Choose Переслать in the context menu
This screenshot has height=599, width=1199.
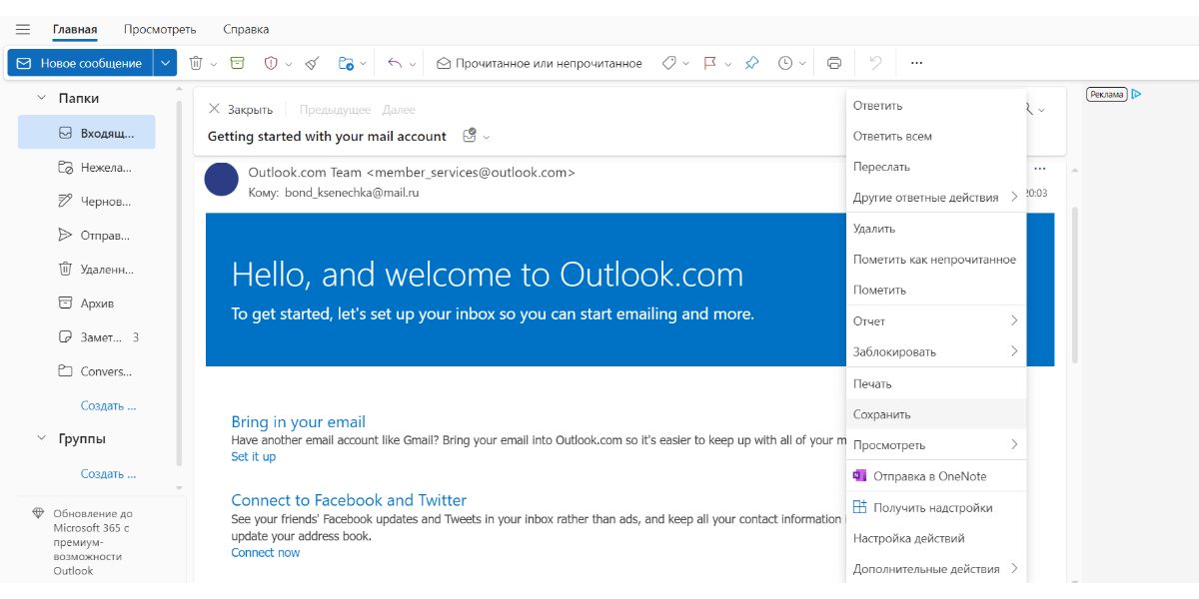pyautogui.click(x=936, y=167)
